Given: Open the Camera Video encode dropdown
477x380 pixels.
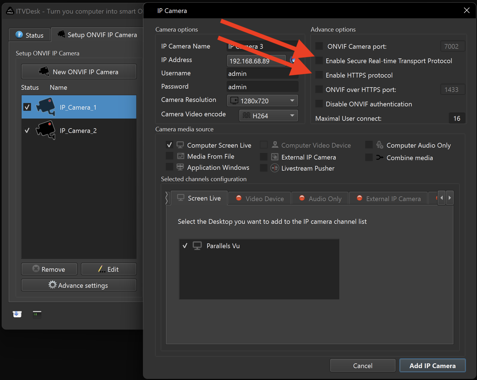Looking at the screenshot, I should pos(292,115).
